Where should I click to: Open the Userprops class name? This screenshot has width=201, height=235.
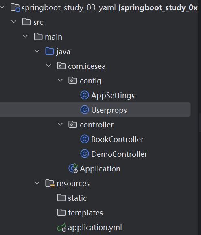(x=109, y=110)
